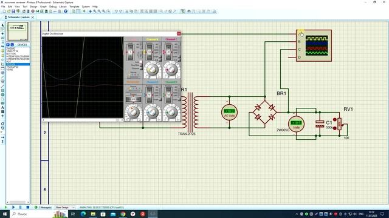Open the Design menu

pos(33,7)
